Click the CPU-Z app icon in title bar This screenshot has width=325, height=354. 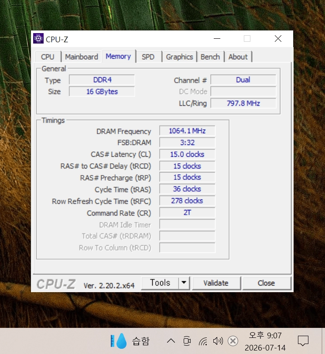coord(38,39)
